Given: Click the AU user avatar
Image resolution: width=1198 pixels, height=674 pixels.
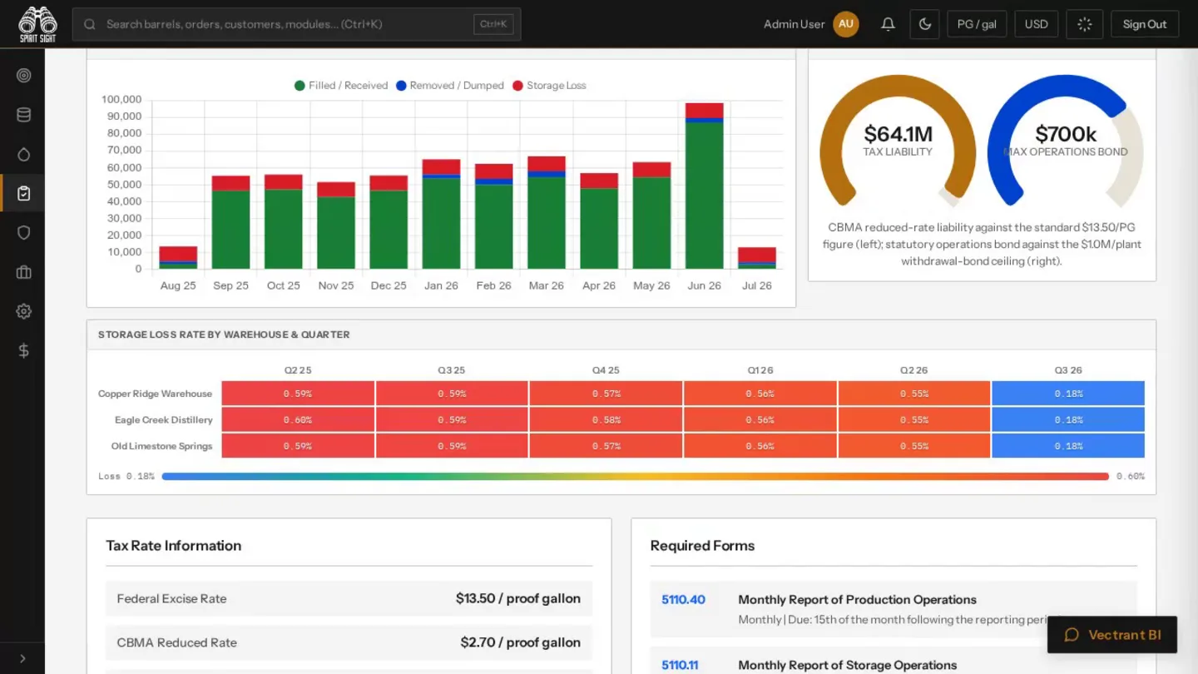Looking at the screenshot, I should click(846, 24).
